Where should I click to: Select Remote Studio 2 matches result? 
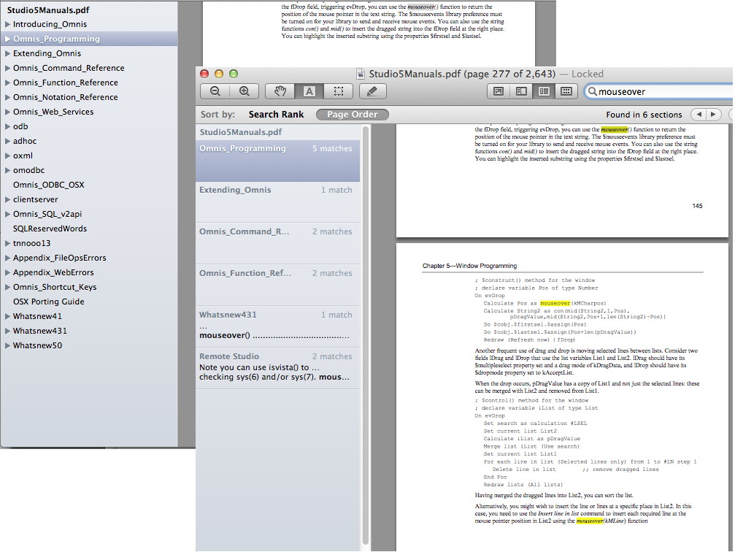(277, 368)
